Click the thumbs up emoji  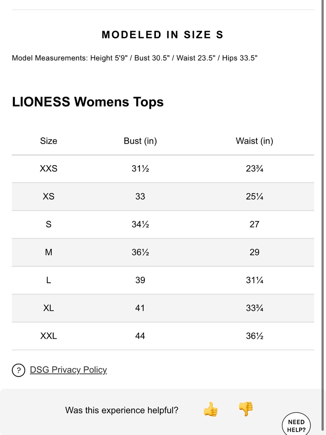211,409
